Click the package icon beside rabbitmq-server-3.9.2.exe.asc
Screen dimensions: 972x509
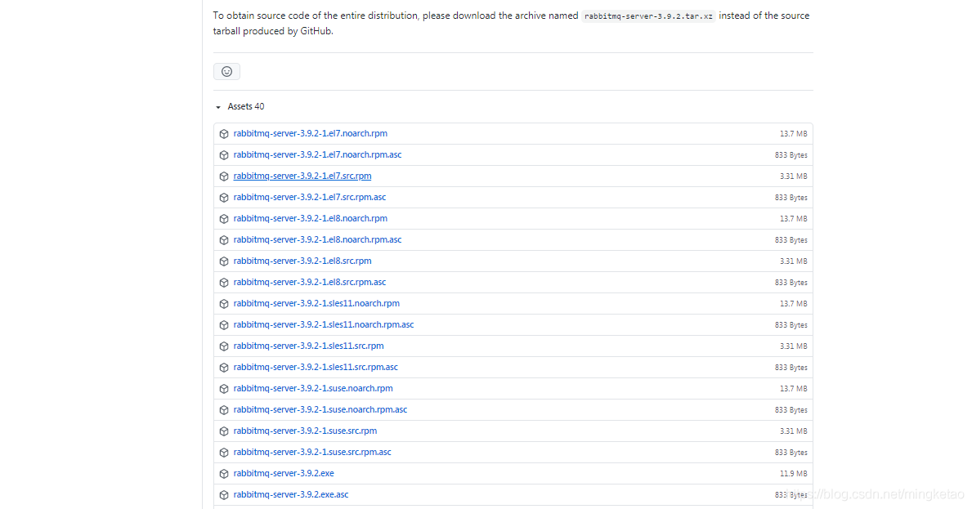223,494
